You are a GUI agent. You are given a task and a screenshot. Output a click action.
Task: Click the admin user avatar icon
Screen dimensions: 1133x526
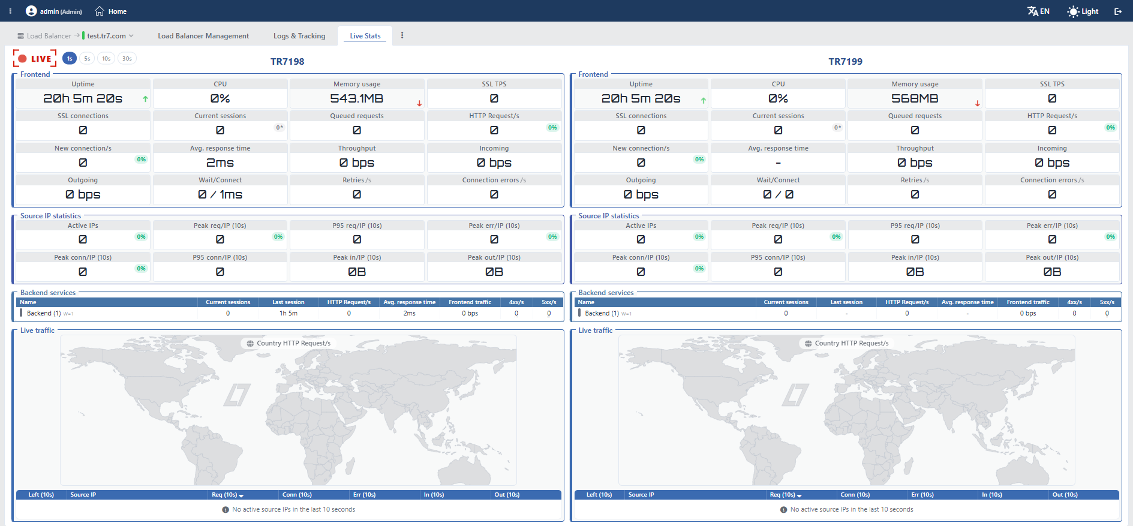pyautogui.click(x=31, y=11)
